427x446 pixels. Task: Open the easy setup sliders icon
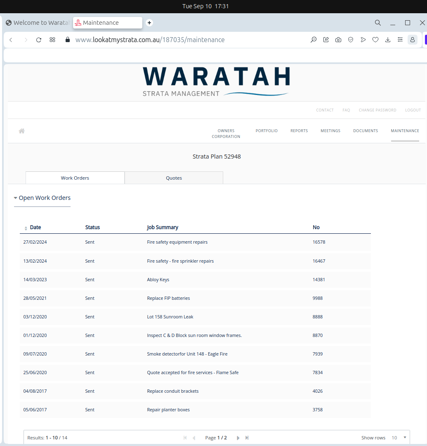(400, 40)
